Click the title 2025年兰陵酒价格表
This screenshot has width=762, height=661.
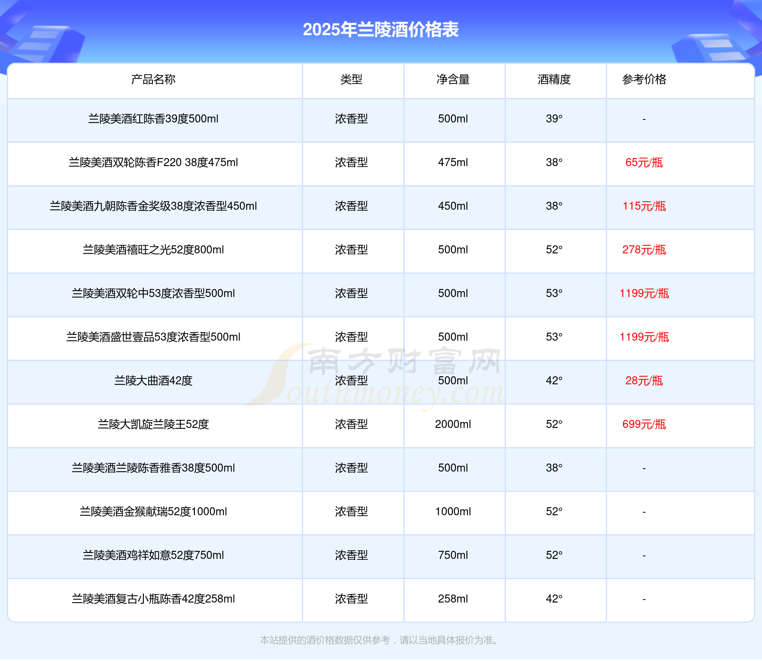(381, 30)
